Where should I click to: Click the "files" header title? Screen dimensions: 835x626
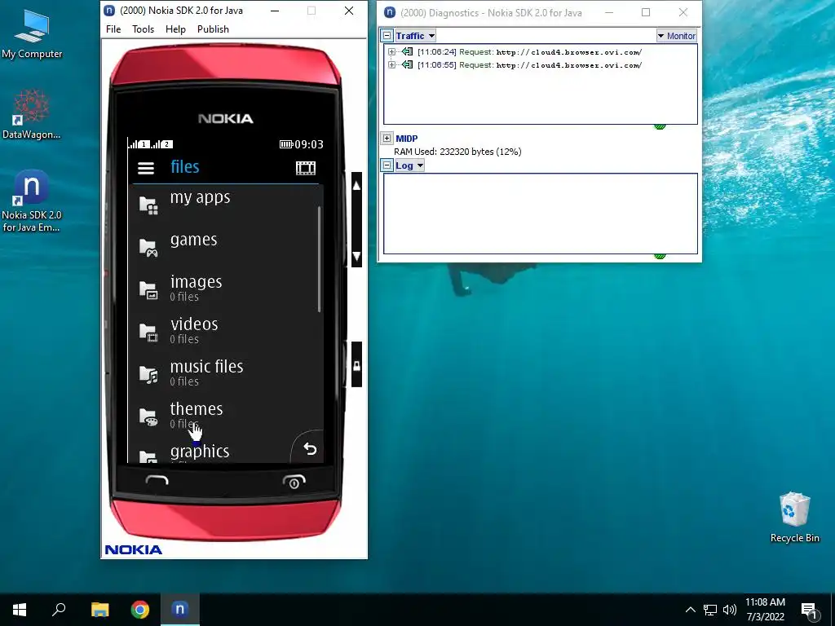tap(185, 166)
